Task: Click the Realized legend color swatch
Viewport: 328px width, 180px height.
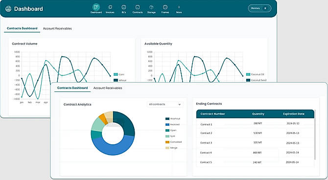Action: [167, 125]
